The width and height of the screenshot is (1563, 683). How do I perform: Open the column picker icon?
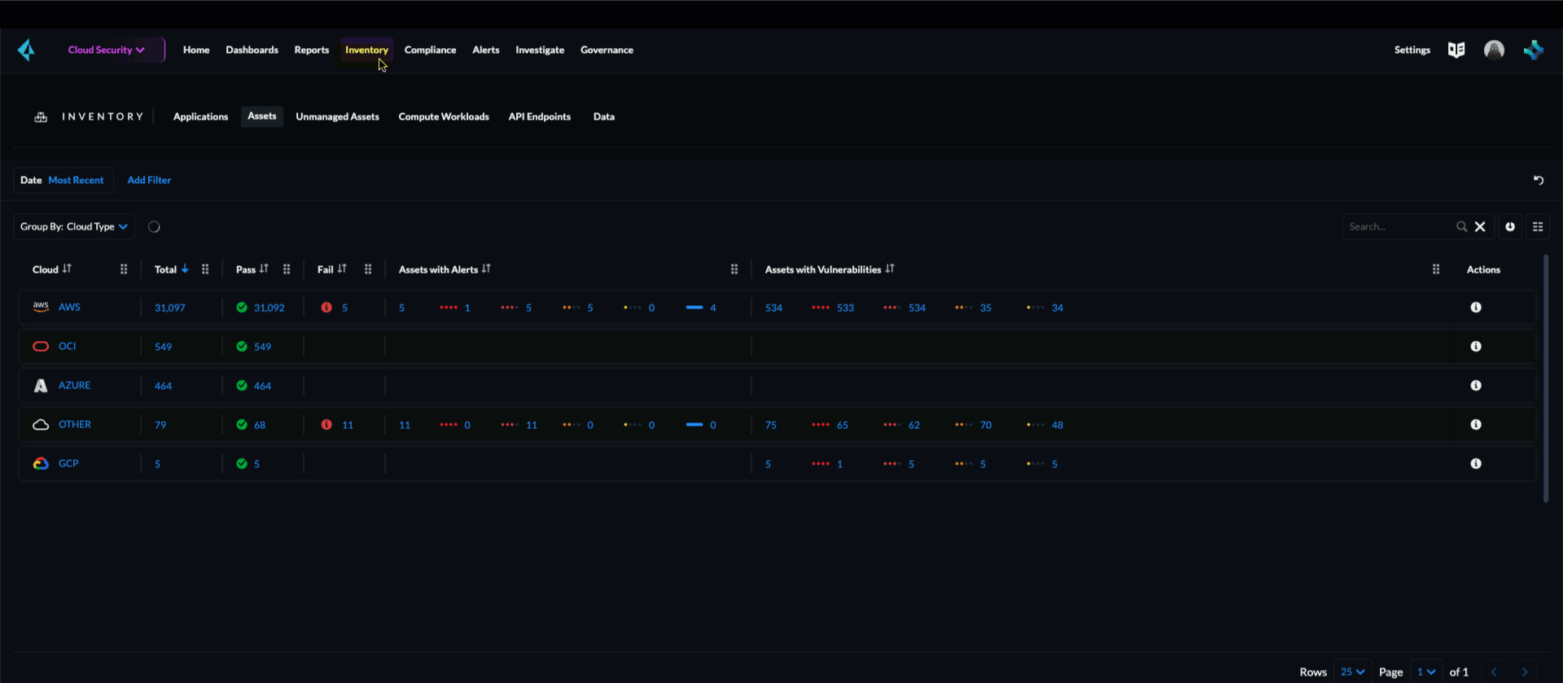[x=1538, y=226]
